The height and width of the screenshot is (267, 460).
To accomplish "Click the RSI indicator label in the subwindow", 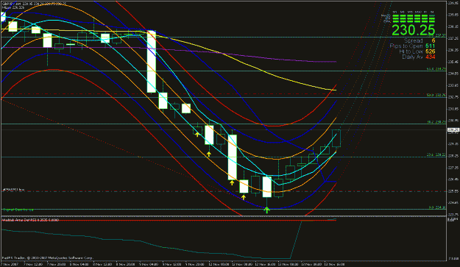I will [30, 219].
